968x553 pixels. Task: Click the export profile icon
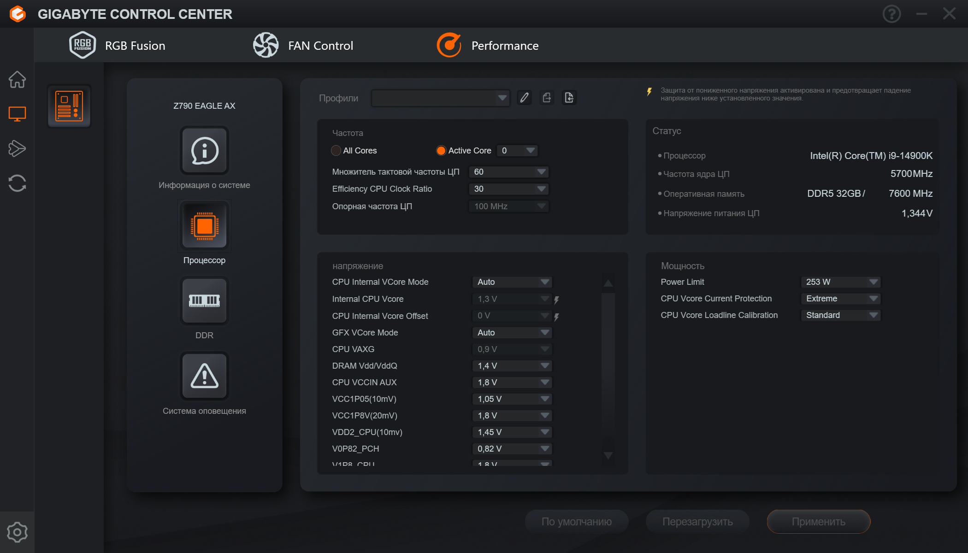click(547, 98)
